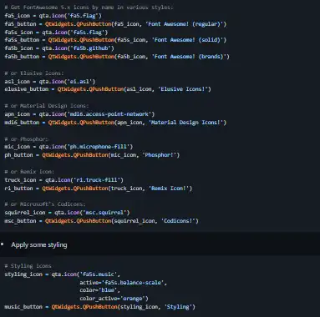Click the ph_button 'Phosphor!' line
Image resolution: width=320 pixels, height=317 pixels.
92,155
